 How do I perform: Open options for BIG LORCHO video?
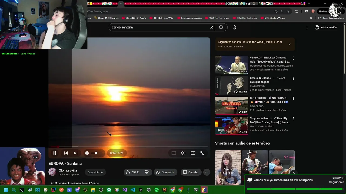pos(293,99)
